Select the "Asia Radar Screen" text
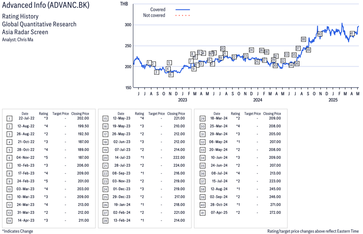The width and height of the screenshot is (363, 234). (x=25, y=32)
